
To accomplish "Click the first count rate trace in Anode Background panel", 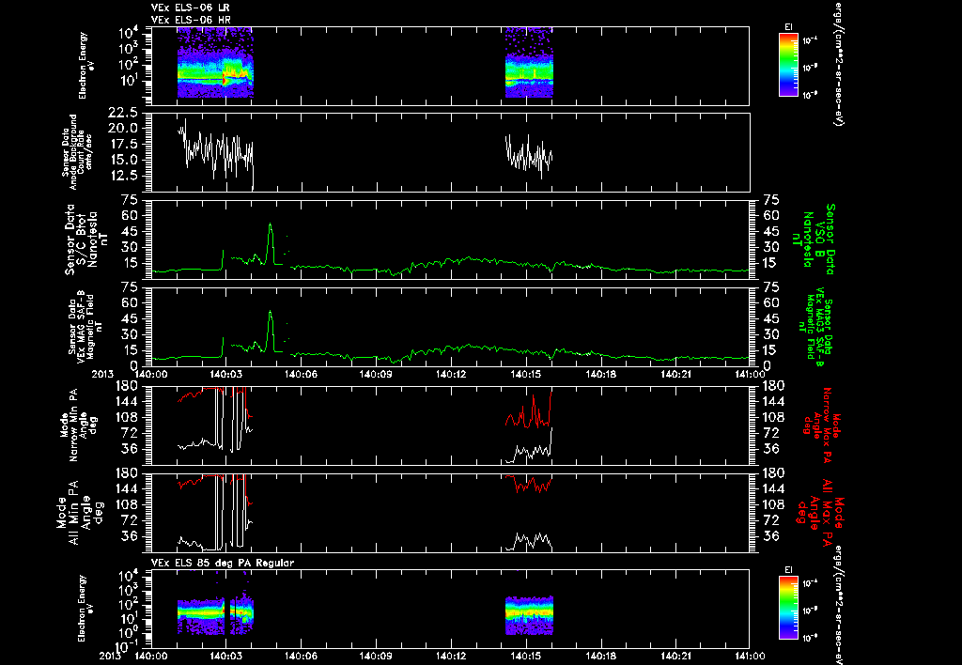I will pyautogui.click(x=215, y=153).
